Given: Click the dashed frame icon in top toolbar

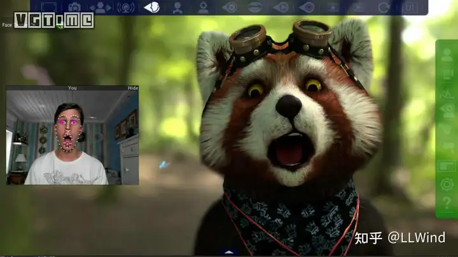Looking at the screenshot, I should (x=49, y=7).
